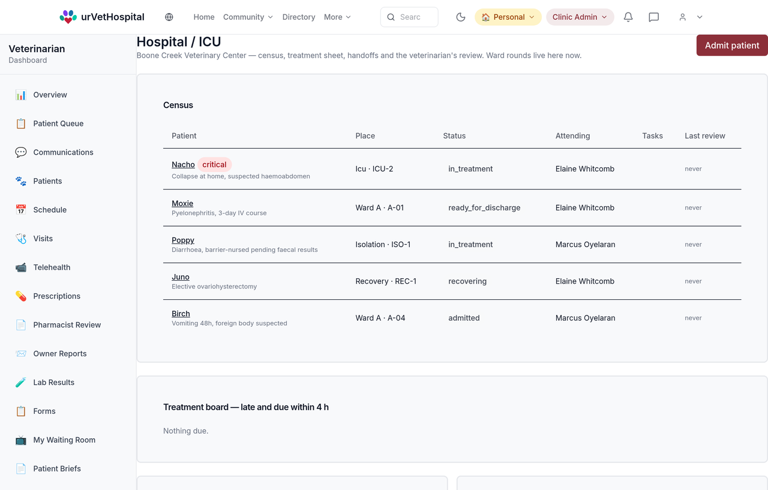768x490 pixels.
Task: Click the Ward A · A-04 place cell
Action: (380, 318)
